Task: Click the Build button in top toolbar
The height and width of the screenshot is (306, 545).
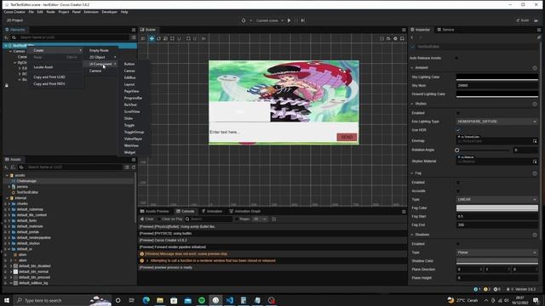Action: 522,20
